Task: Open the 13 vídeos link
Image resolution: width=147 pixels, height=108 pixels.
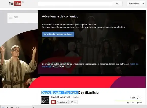Action: [x=76, y=97]
